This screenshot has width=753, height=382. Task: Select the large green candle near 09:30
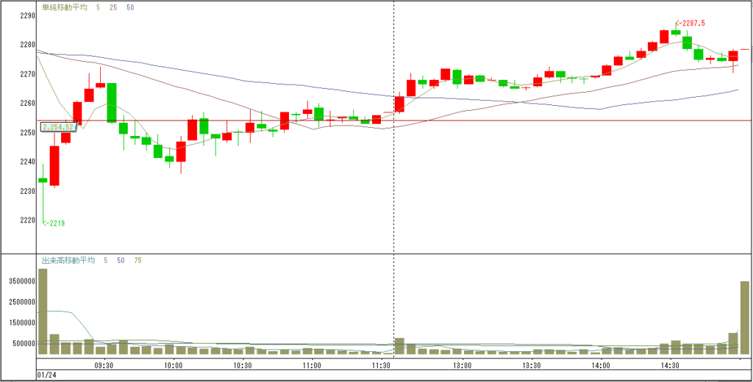pos(112,103)
